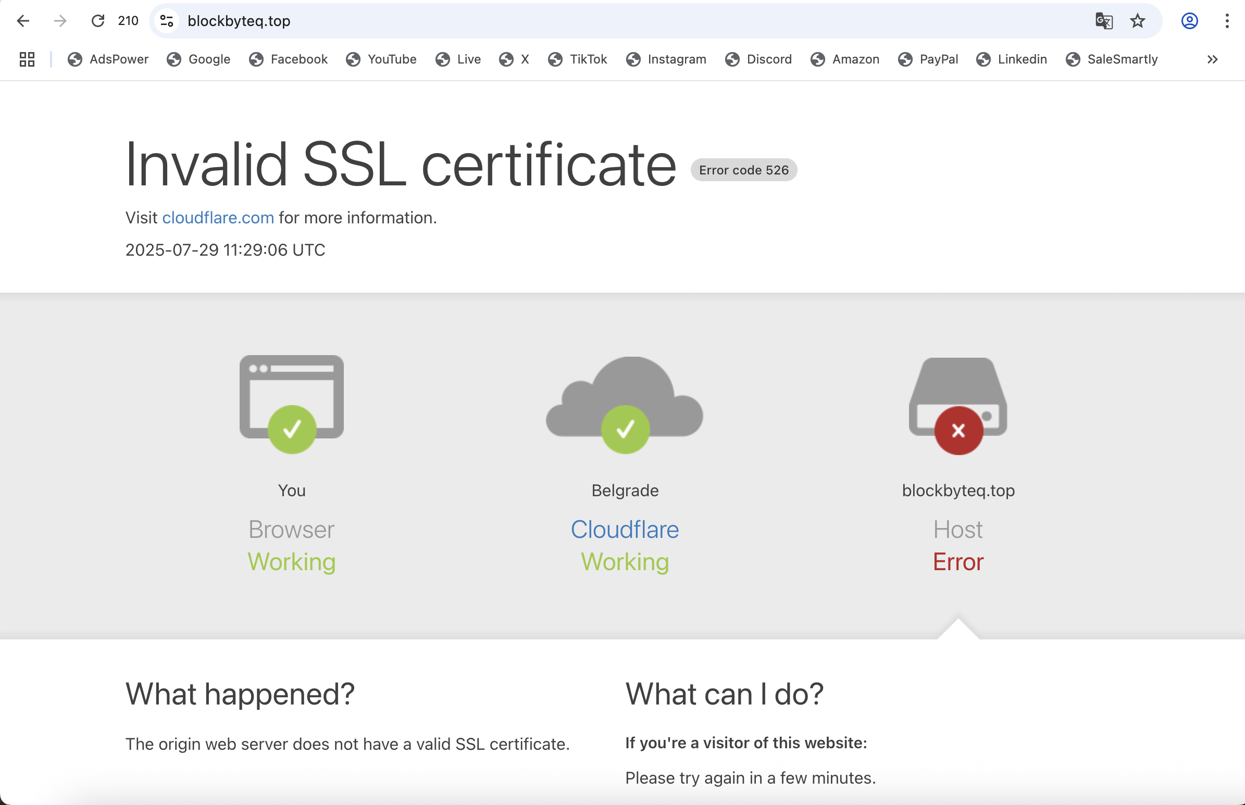Open the SaleSmartly bookmark
This screenshot has height=805, width=1245.
point(1112,59)
